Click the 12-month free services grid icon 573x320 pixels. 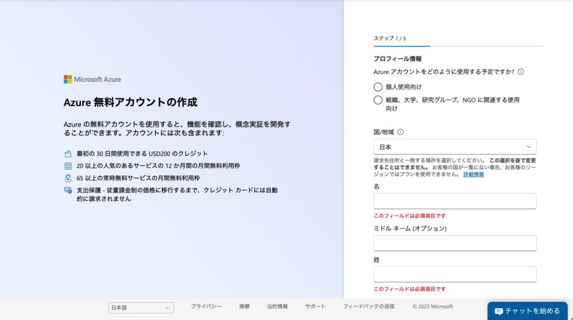(x=68, y=166)
